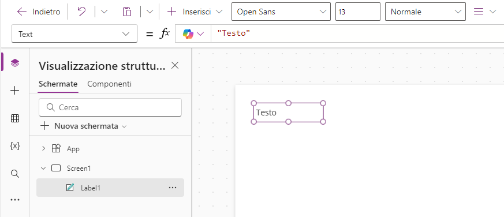Open the sidebar more options ellipsis

tap(15, 200)
